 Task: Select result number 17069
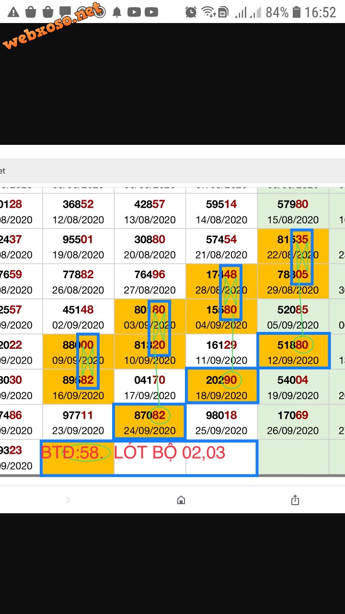293,415
